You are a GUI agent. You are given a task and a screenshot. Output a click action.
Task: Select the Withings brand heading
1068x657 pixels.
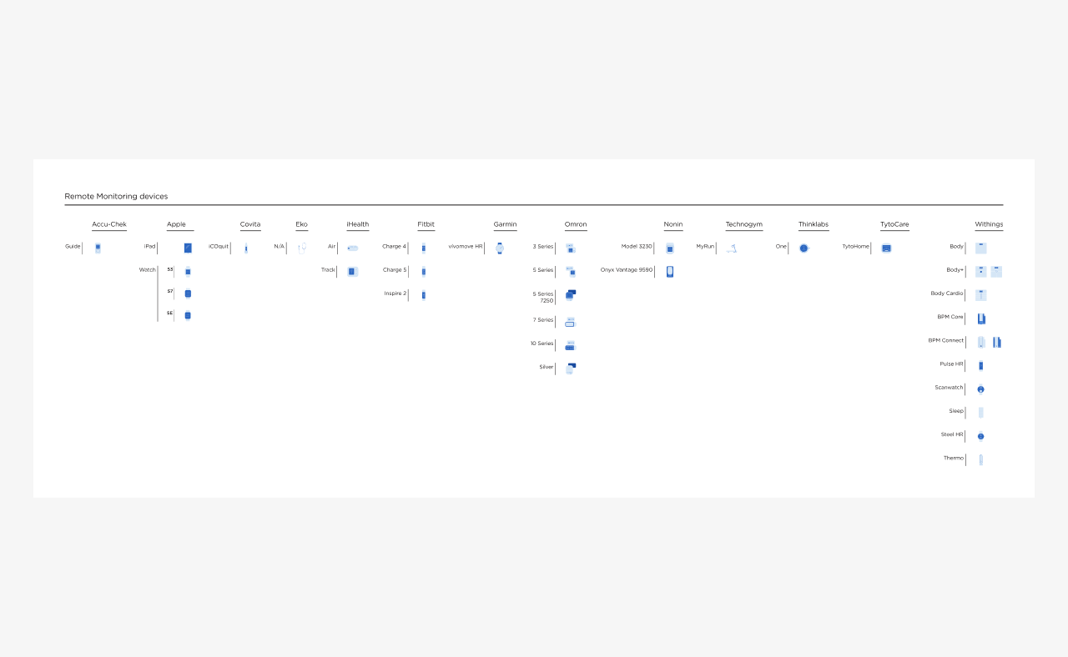coord(989,224)
